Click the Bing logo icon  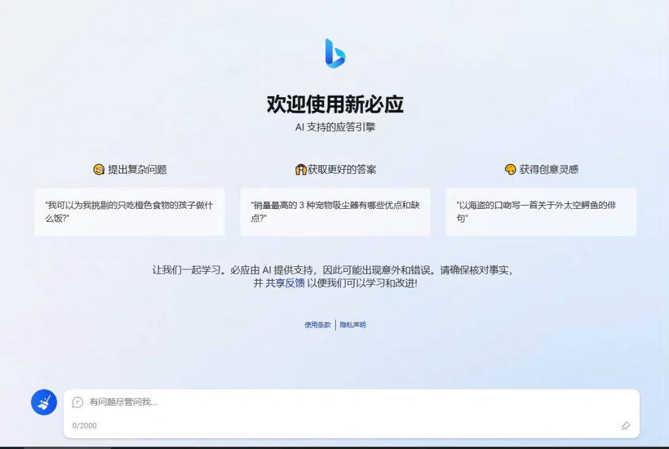point(335,53)
